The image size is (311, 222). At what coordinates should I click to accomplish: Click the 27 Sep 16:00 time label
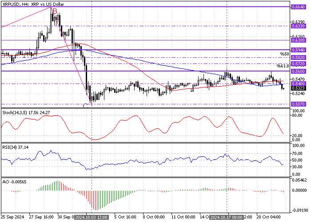(x=41, y=217)
